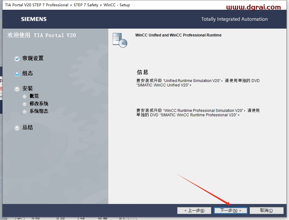
Task: Select the 安装 step indicator
Action: tap(17, 89)
